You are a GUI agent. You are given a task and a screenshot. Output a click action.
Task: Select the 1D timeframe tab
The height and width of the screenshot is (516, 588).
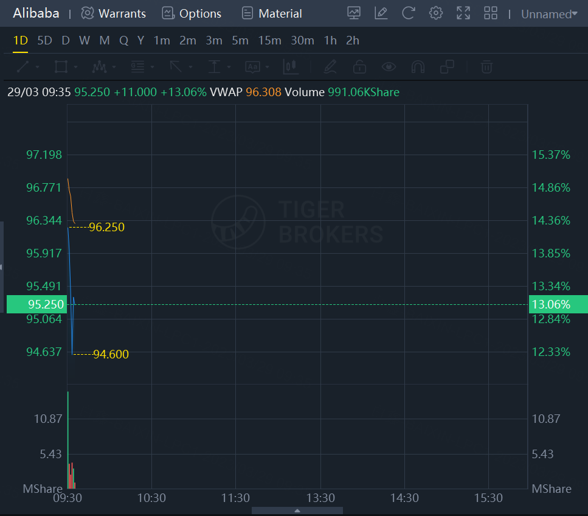(x=20, y=40)
